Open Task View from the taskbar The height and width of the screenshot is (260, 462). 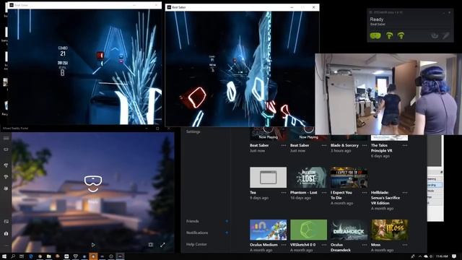point(22,256)
